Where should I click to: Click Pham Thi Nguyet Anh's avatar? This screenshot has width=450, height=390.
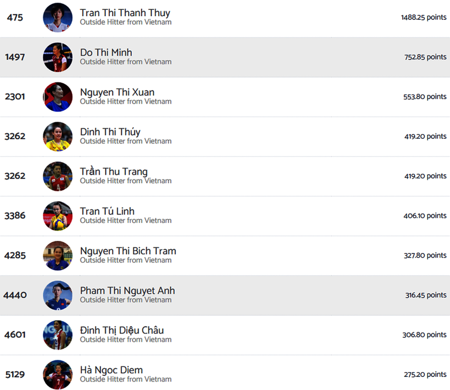pos(58,295)
